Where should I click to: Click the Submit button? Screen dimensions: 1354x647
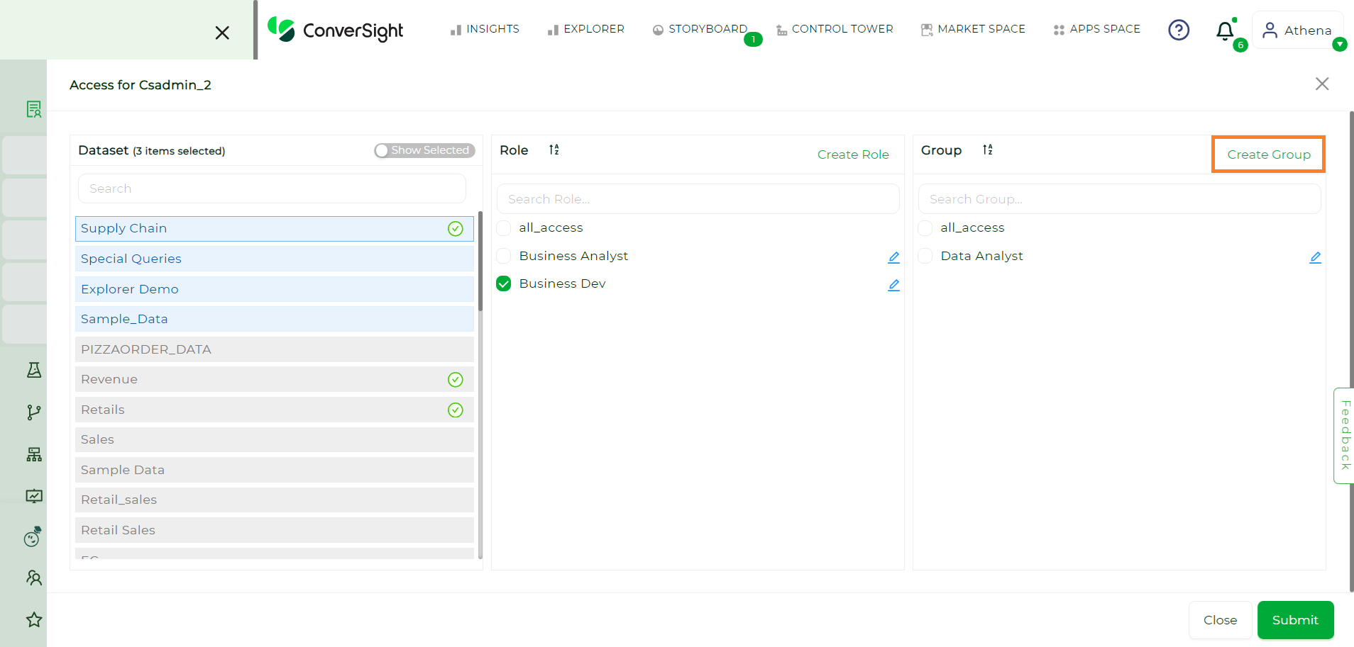[x=1295, y=620]
